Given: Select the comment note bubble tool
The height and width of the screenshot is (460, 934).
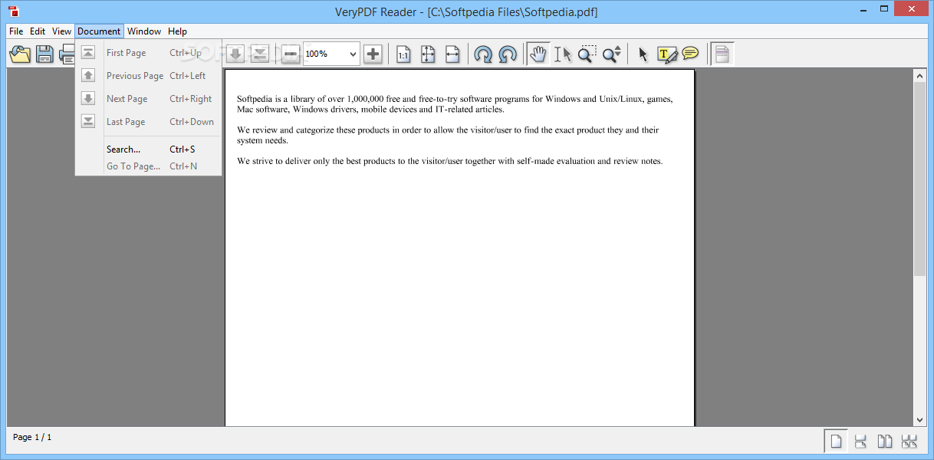Looking at the screenshot, I should [690, 54].
